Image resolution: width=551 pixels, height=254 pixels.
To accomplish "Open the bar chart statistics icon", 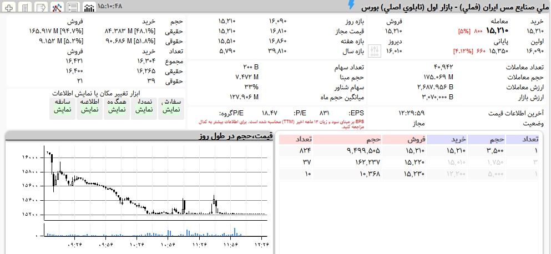I will 89,7.
